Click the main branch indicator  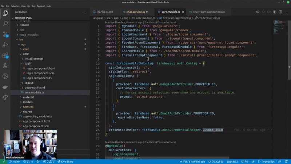tap(15, 161)
